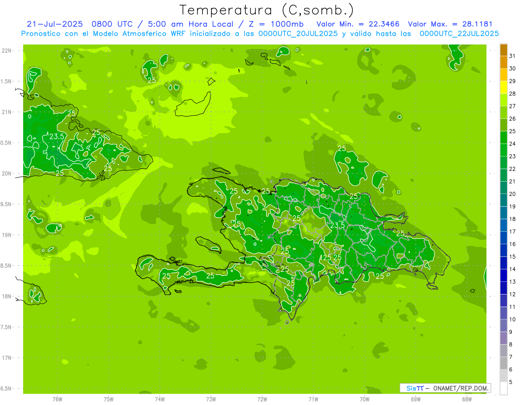The width and height of the screenshot is (524, 405).
Task: Click the blue band between 16 and 17
Action: coord(503,238)
